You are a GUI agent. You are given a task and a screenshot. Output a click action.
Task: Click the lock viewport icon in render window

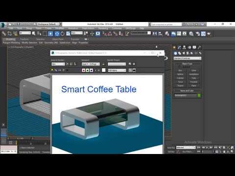pyautogui.click(x=103, y=64)
